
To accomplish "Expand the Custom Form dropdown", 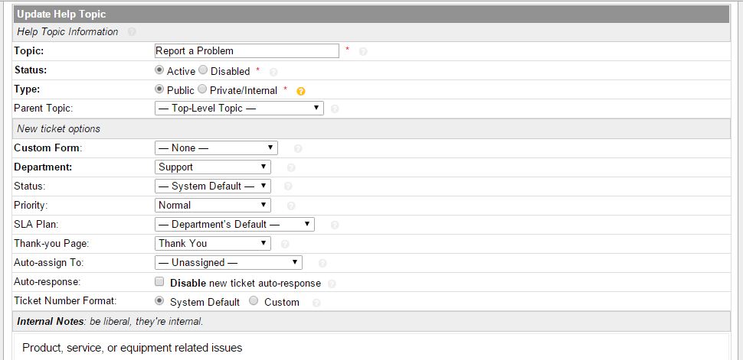I will 216,148.
